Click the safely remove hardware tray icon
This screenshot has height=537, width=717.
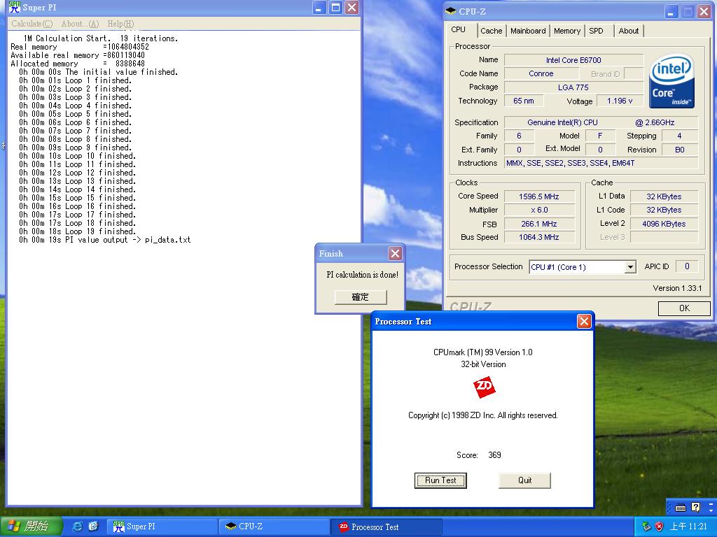(x=646, y=527)
